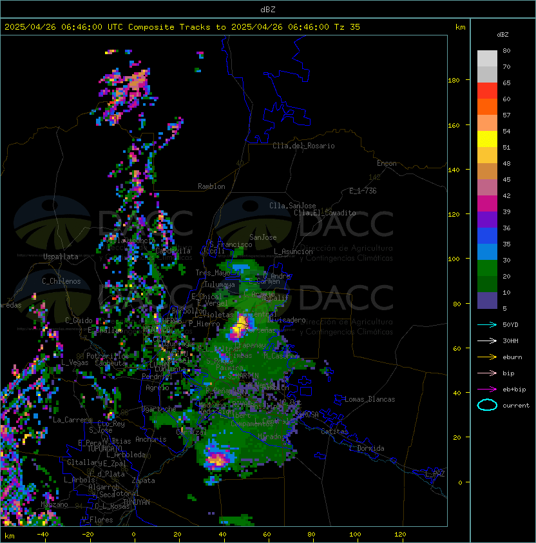Click the 'Agrelo' map label
536x543 pixels.
(157, 388)
